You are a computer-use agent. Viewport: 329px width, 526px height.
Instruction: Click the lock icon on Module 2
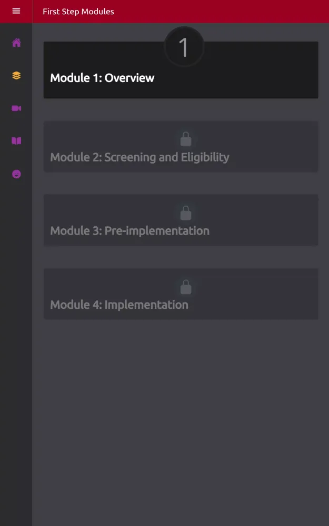(x=186, y=139)
